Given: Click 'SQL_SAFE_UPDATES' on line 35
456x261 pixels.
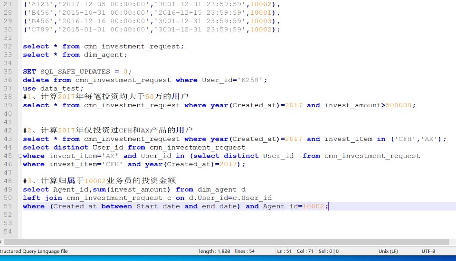Looking at the screenshot, I should (x=75, y=72).
